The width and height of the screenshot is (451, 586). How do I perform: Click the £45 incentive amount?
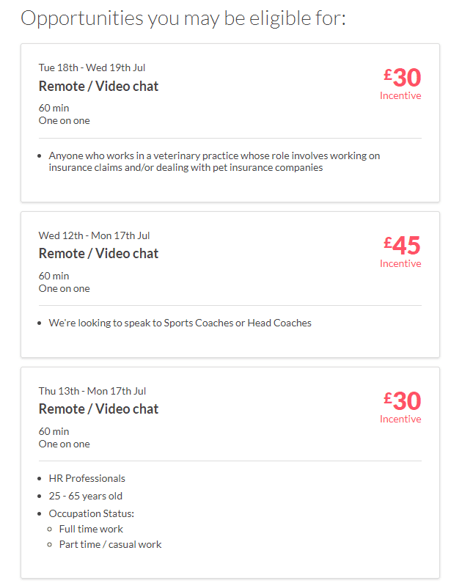click(402, 245)
